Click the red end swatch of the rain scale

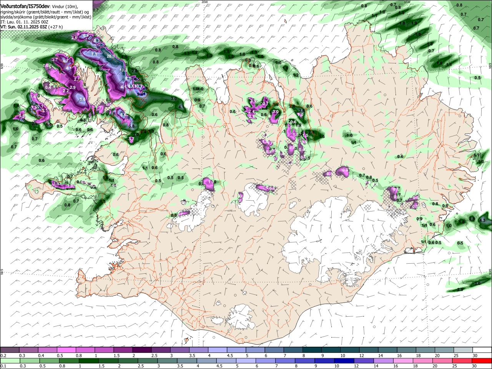coord(482,361)
